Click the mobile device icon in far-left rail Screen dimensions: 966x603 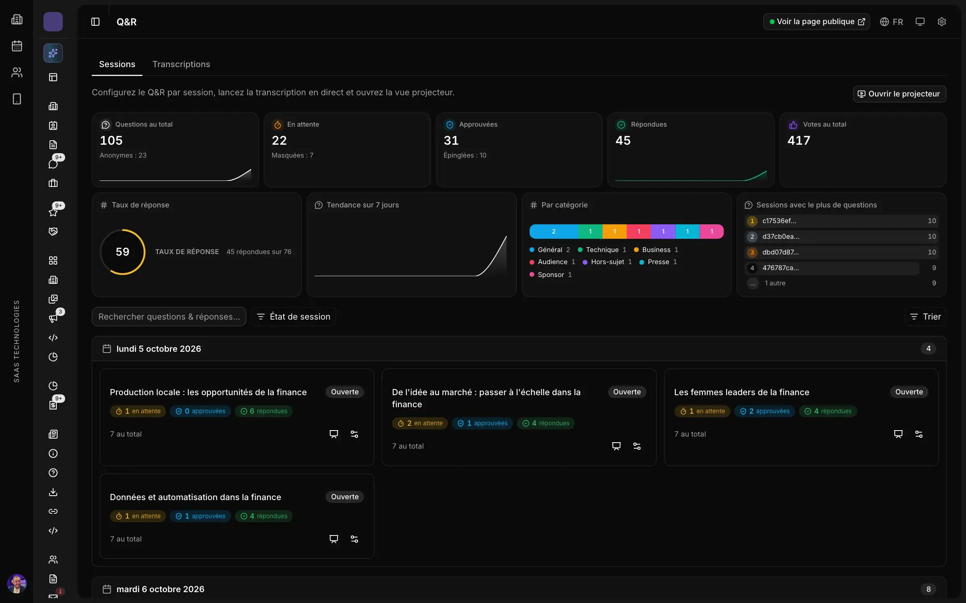[17, 99]
